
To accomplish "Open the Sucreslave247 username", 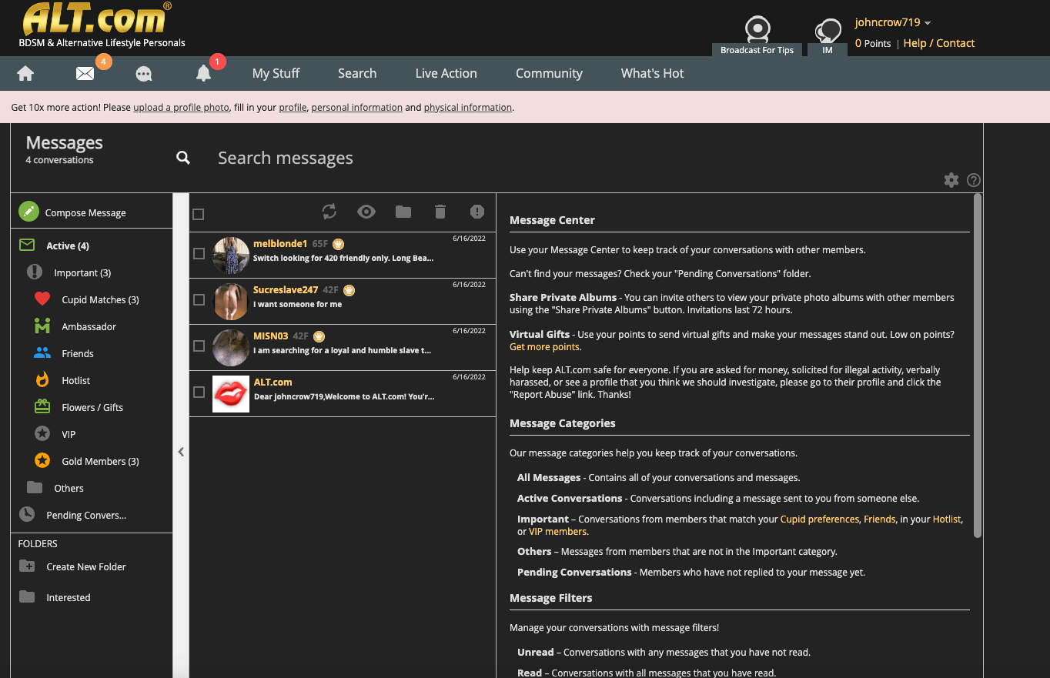I will [286, 290].
